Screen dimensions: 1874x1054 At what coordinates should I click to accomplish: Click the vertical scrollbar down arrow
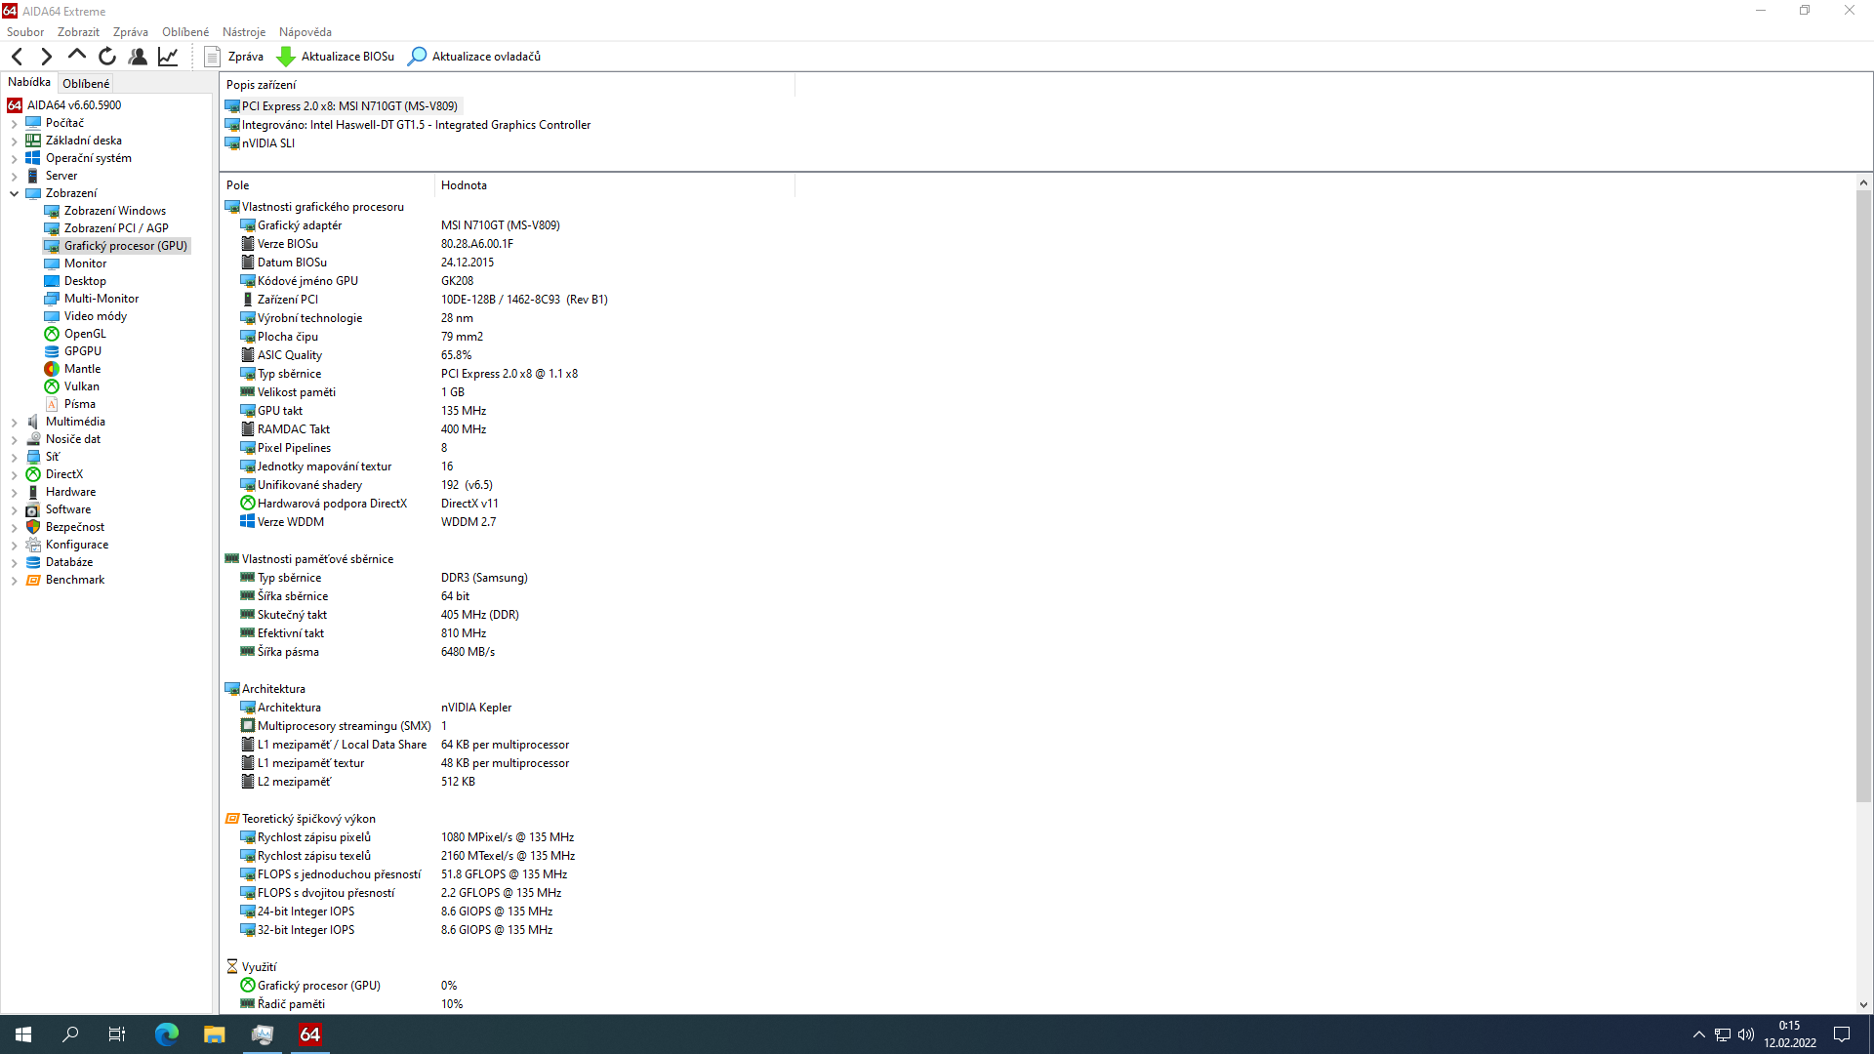click(x=1863, y=1004)
